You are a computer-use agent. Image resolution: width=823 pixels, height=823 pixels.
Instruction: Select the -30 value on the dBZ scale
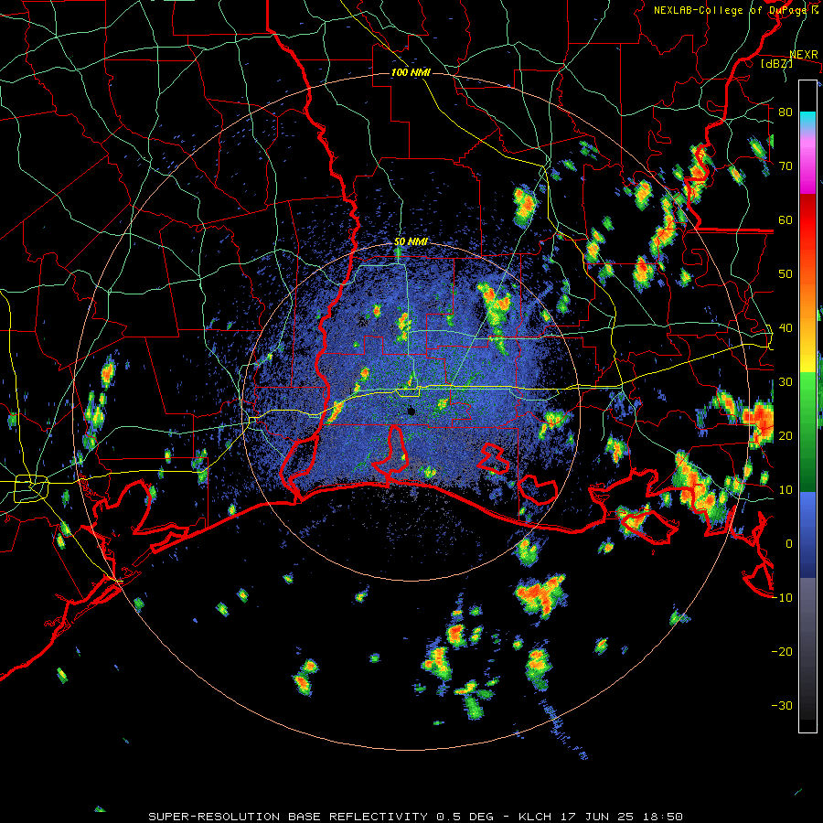(x=782, y=705)
